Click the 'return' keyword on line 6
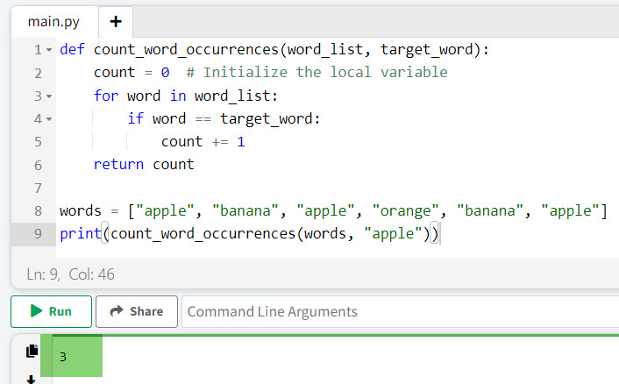The height and width of the screenshot is (384, 619). (x=118, y=165)
